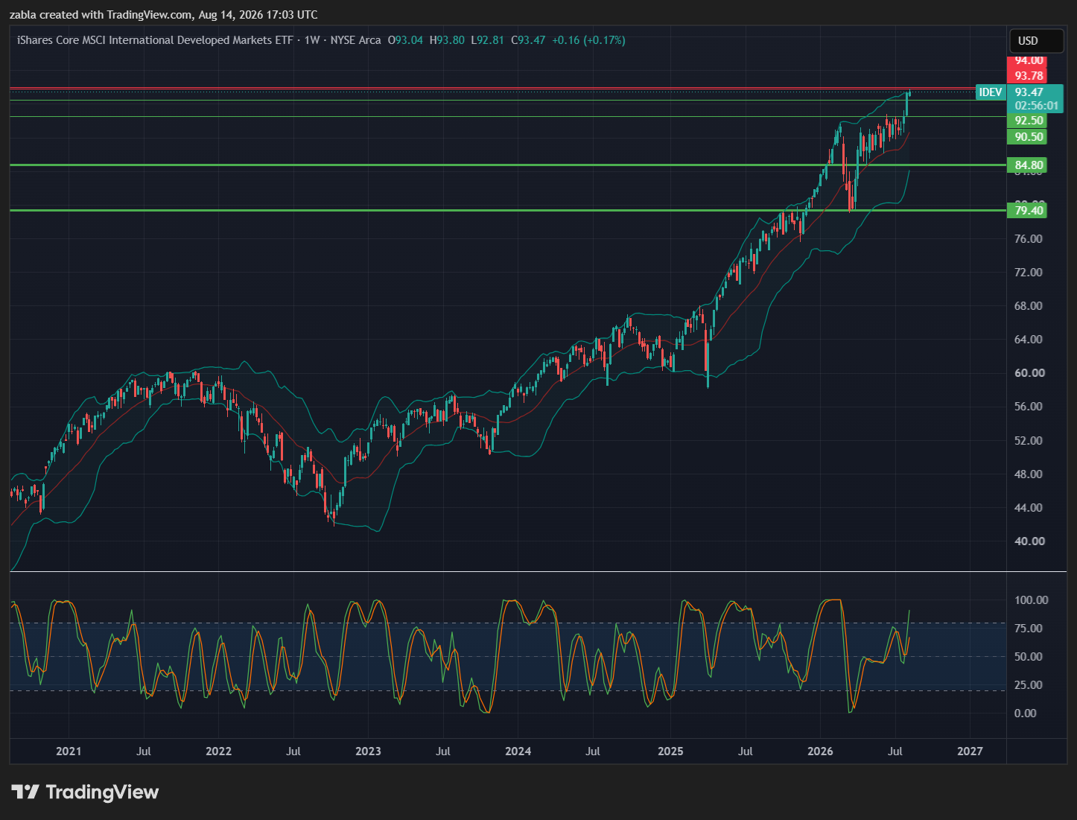Click the red 93.78 price label

(x=1029, y=76)
